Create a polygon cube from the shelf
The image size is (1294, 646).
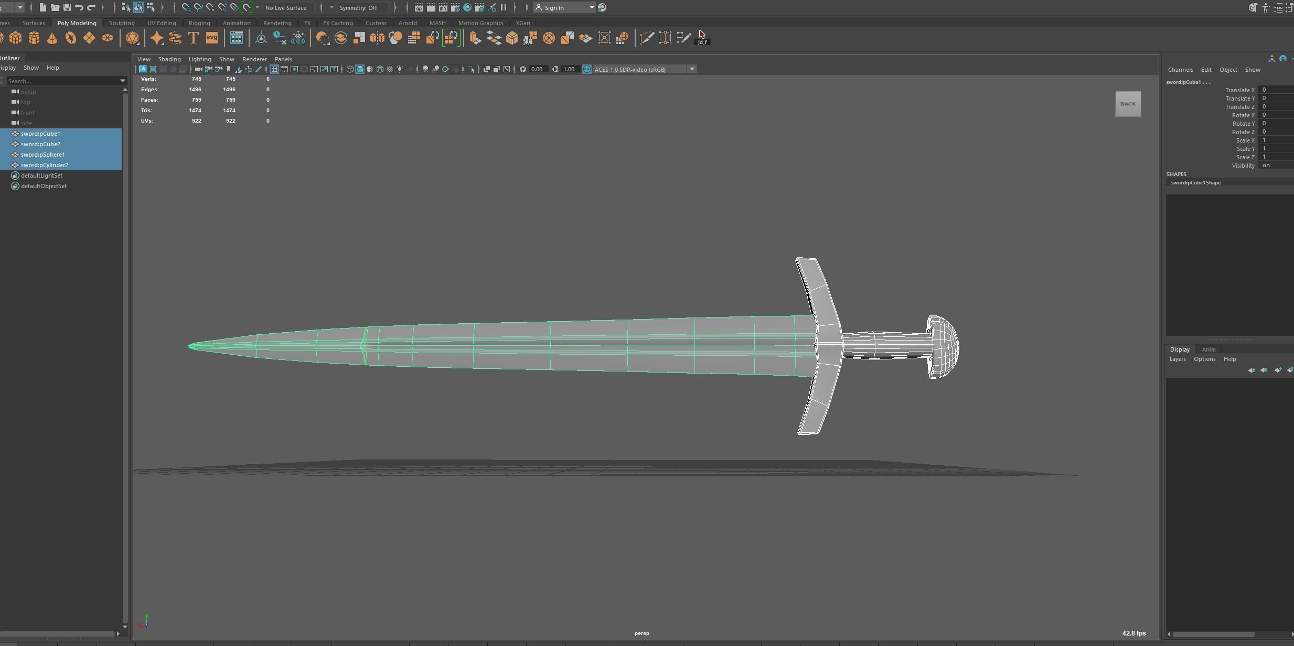[16, 38]
